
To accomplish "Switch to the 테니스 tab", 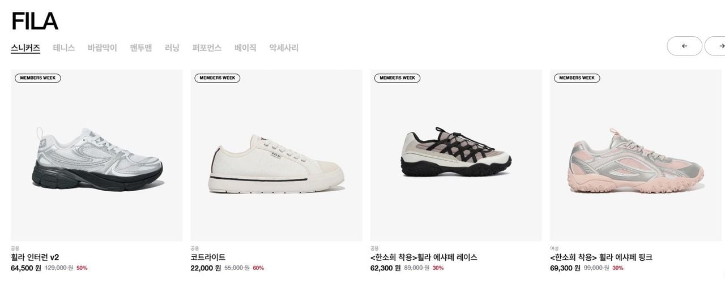I will (x=64, y=48).
